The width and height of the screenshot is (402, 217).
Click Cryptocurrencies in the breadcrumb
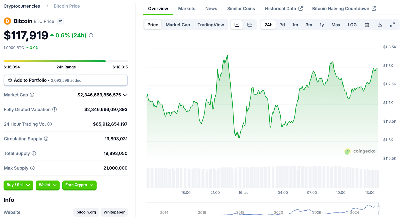pyautogui.click(x=22, y=6)
